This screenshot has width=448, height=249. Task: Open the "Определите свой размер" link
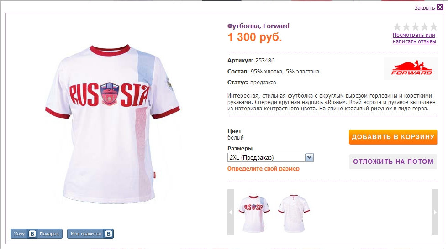tap(263, 169)
